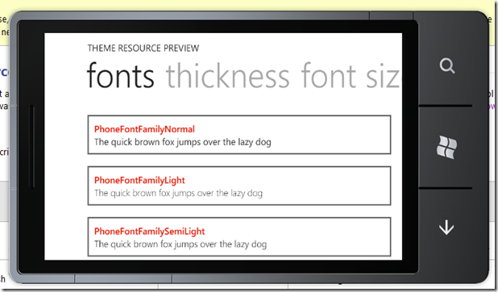Switch to the font size pivot tab
Viewport: 498px width, 292px height.
pyautogui.click(x=351, y=76)
